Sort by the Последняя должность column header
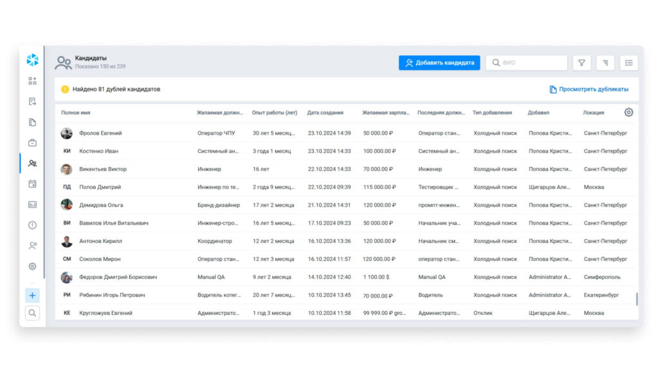This screenshot has height=378, width=659. pos(441,113)
